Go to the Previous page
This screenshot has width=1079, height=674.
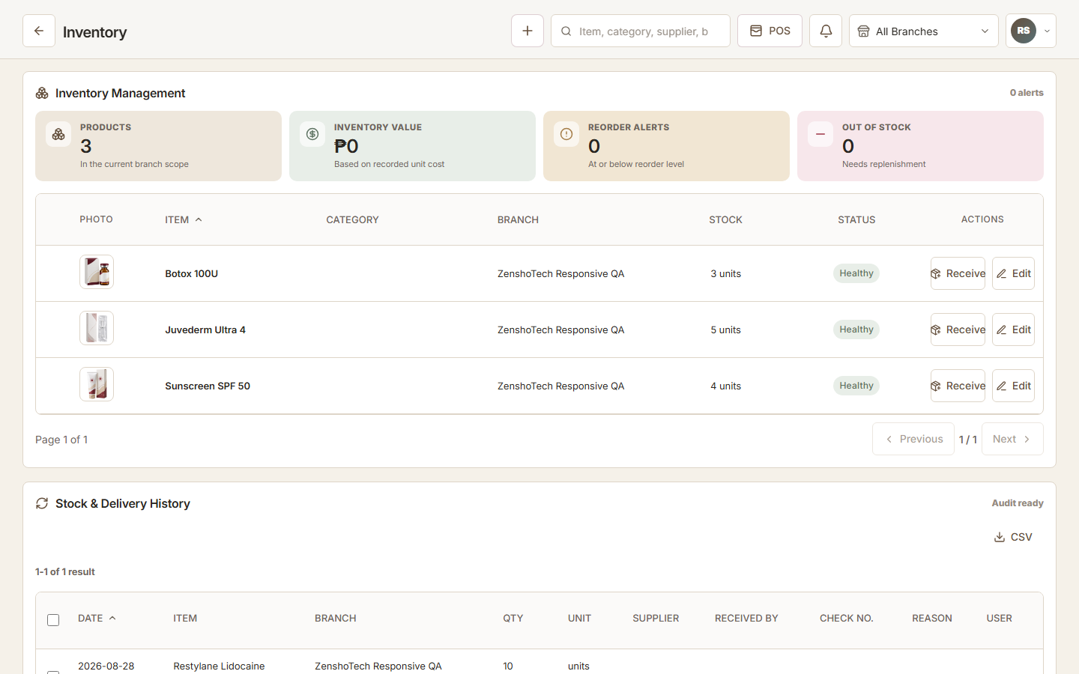pos(913,439)
